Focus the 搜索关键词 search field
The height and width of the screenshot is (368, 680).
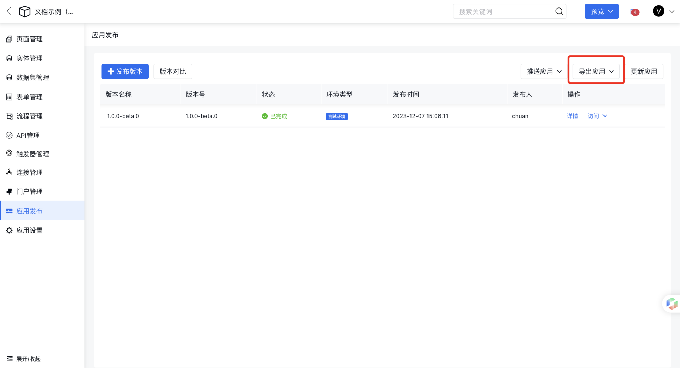click(x=505, y=12)
